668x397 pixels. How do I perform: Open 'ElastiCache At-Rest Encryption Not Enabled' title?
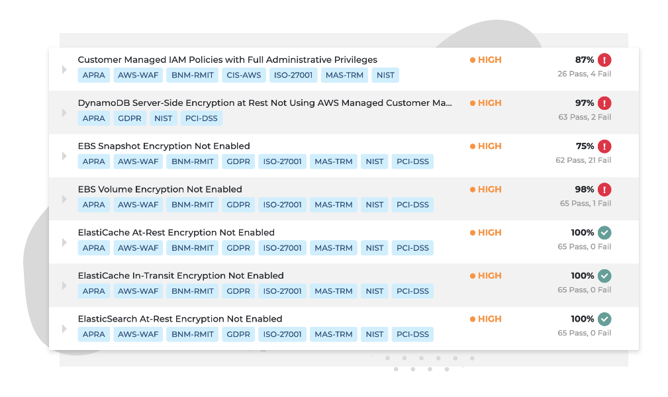(176, 233)
